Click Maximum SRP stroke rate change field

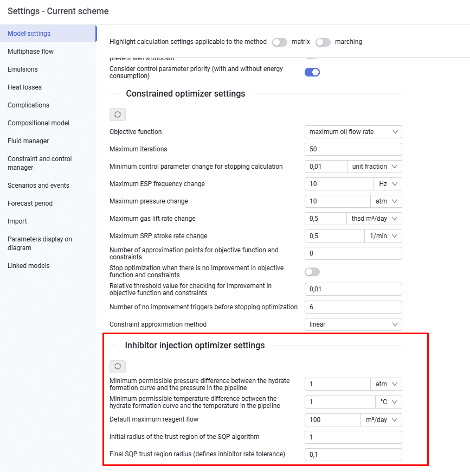334,236
